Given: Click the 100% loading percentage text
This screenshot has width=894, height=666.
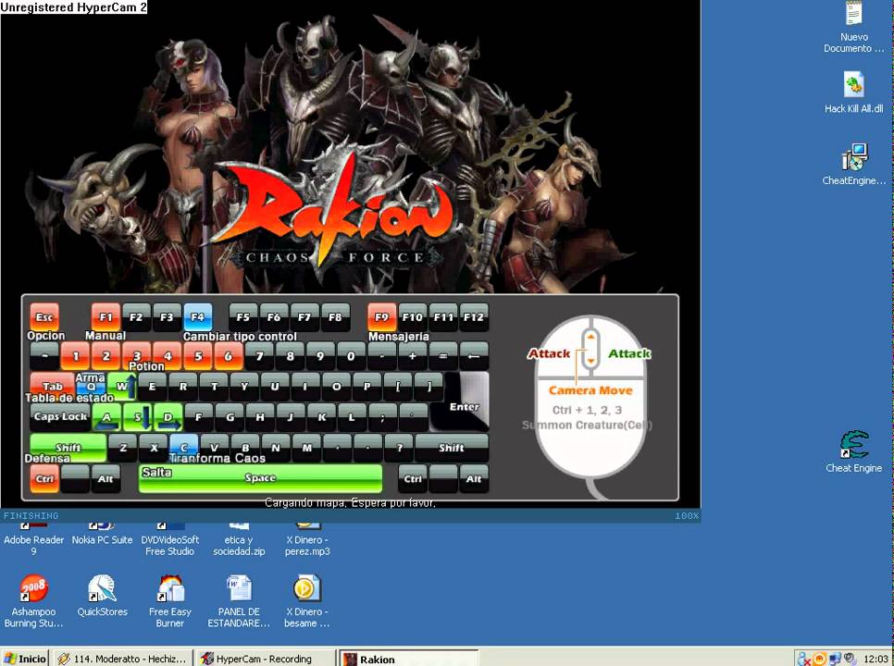Looking at the screenshot, I should point(687,515).
